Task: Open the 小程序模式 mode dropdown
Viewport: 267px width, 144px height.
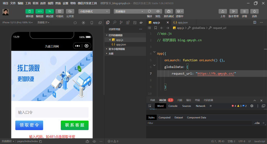Action: pyautogui.click(x=94, y=11)
